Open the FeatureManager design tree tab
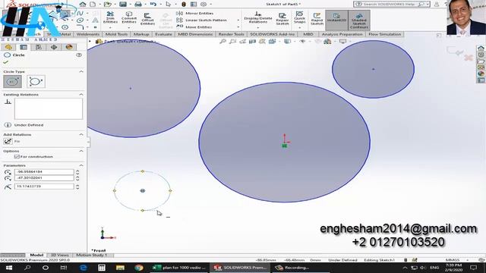 (8, 47)
